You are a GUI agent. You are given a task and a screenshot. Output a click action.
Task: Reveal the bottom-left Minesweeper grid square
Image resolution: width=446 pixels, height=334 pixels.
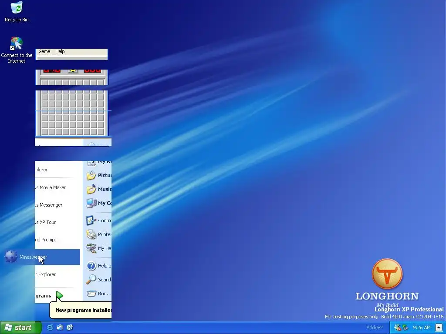pyautogui.click(x=45, y=132)
